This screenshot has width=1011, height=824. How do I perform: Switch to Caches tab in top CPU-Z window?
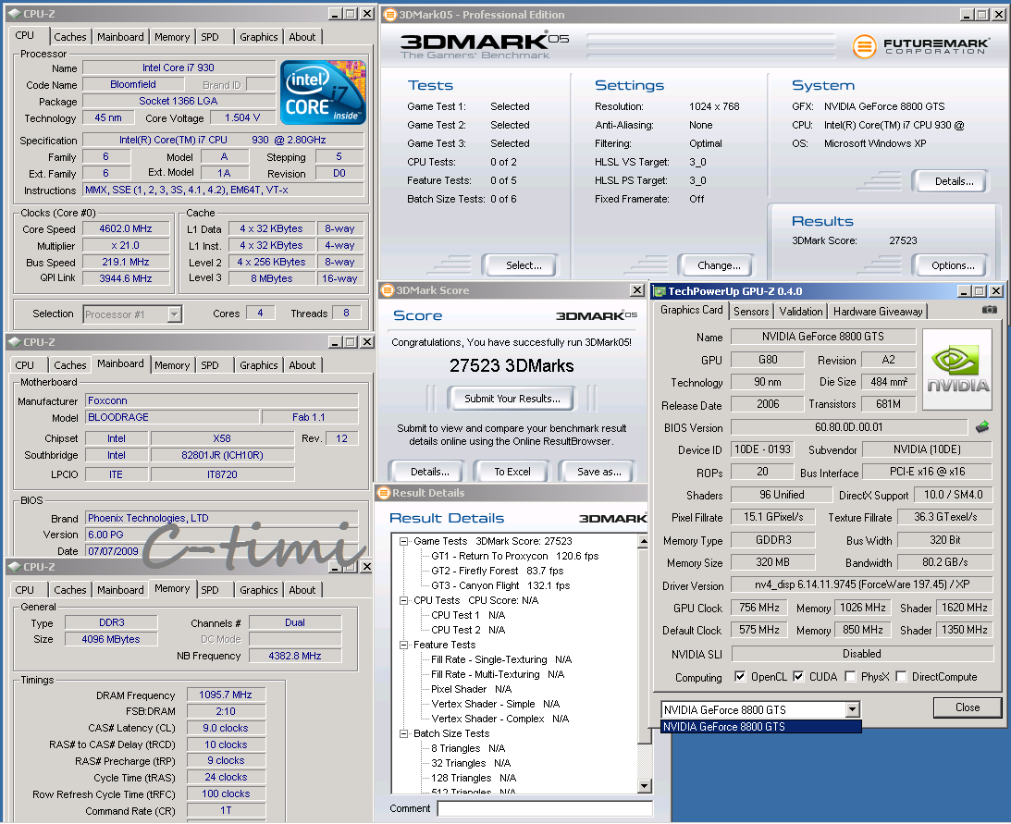pos(69,37)
